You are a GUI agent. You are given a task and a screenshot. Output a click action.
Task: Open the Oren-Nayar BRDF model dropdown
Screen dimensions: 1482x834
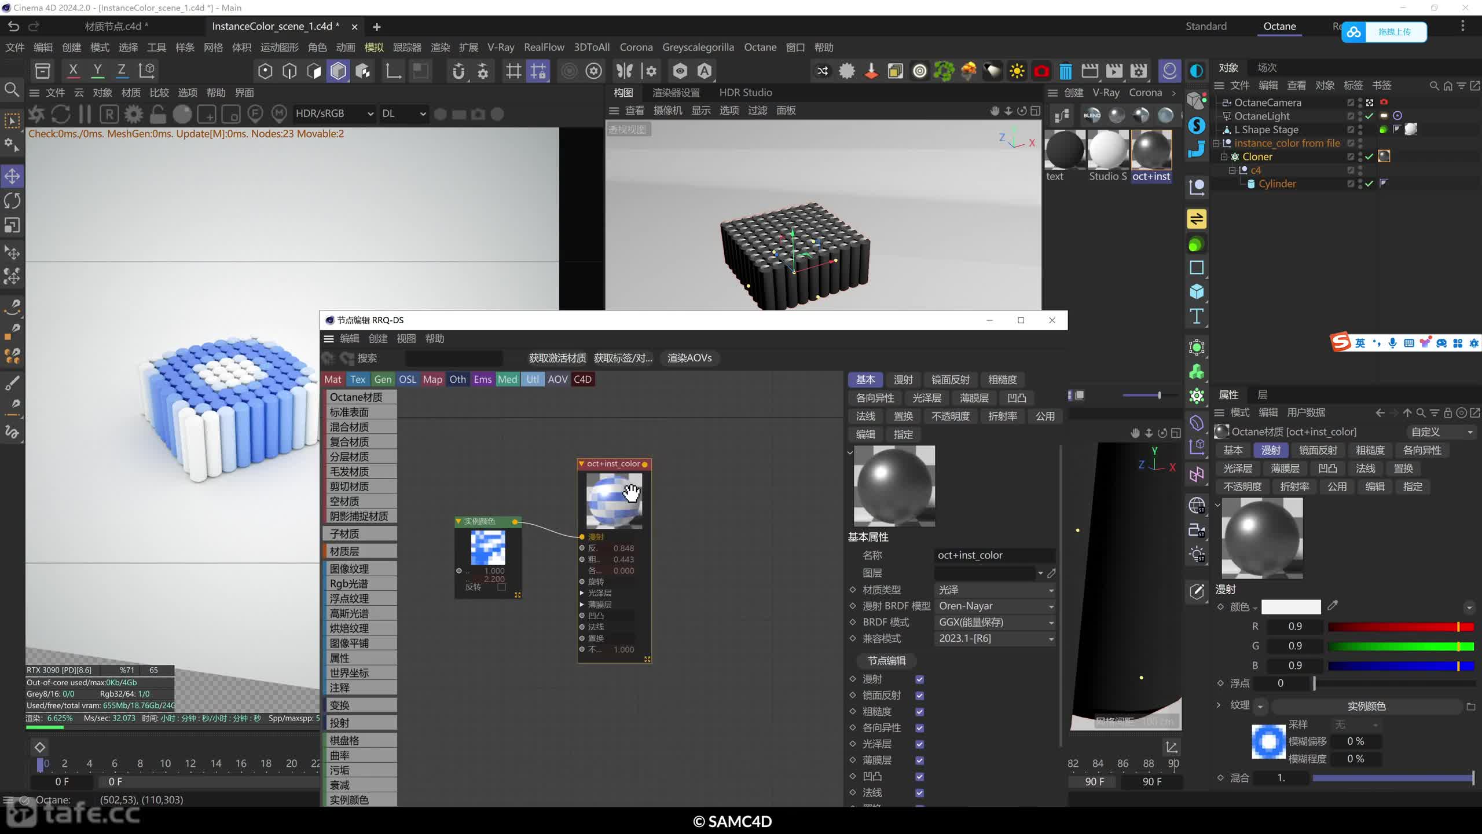[995, 606]
